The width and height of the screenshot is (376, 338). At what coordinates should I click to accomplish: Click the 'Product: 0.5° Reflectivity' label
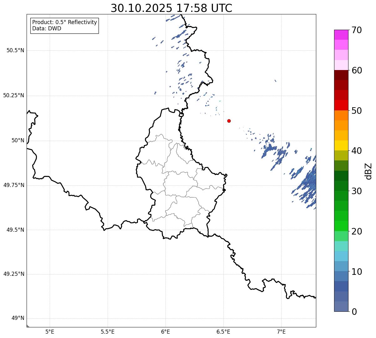point(65,23)
